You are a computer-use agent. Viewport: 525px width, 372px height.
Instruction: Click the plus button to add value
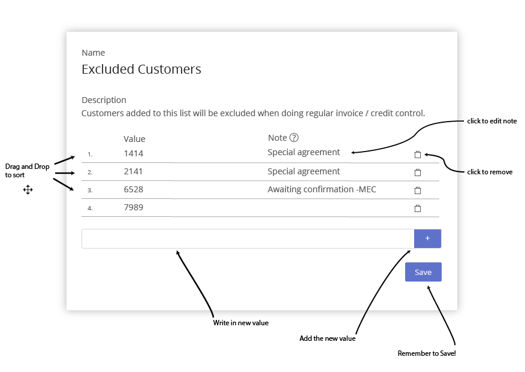coord(427,238)
